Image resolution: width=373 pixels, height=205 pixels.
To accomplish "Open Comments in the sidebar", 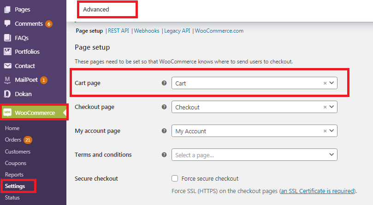I will [x=29, y=24].
